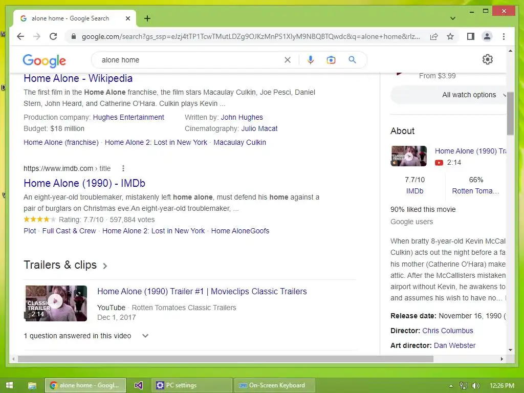Search by image with the camera icon
524x393 pixels.
click(x=331, y=60)
